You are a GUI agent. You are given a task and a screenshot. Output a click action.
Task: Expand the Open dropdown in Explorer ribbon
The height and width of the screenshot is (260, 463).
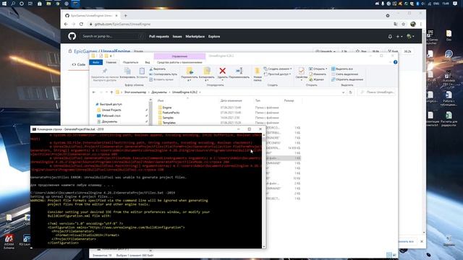tap(318, 69)
